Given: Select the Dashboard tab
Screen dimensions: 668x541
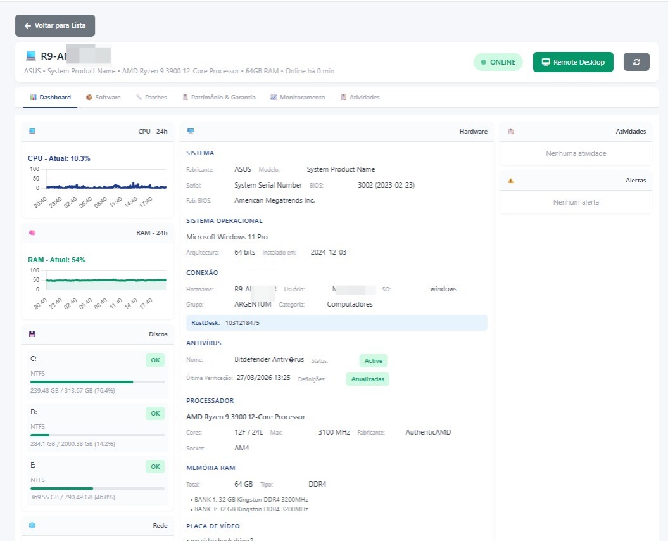Looking at the screenshot, I should coord(50,97).
